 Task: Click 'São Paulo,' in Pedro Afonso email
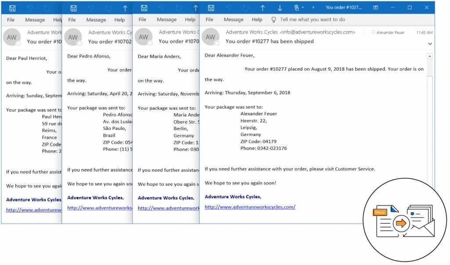tap(114, 129)
